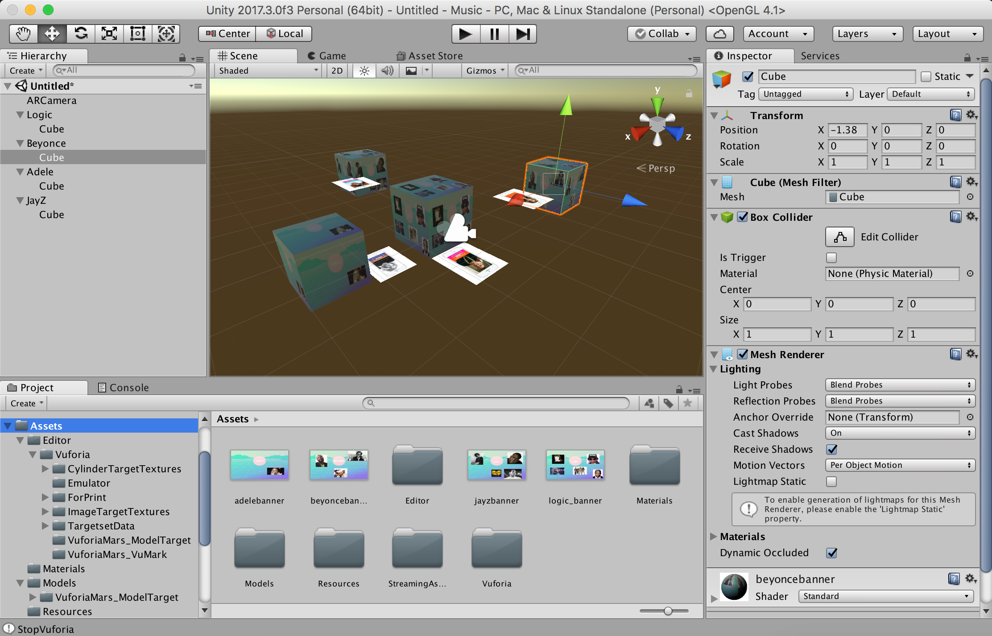
Task: Open the Cloud services button
Action: pos(720,34)
